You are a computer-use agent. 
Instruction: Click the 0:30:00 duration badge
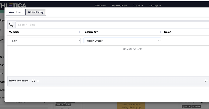(196, 106)
